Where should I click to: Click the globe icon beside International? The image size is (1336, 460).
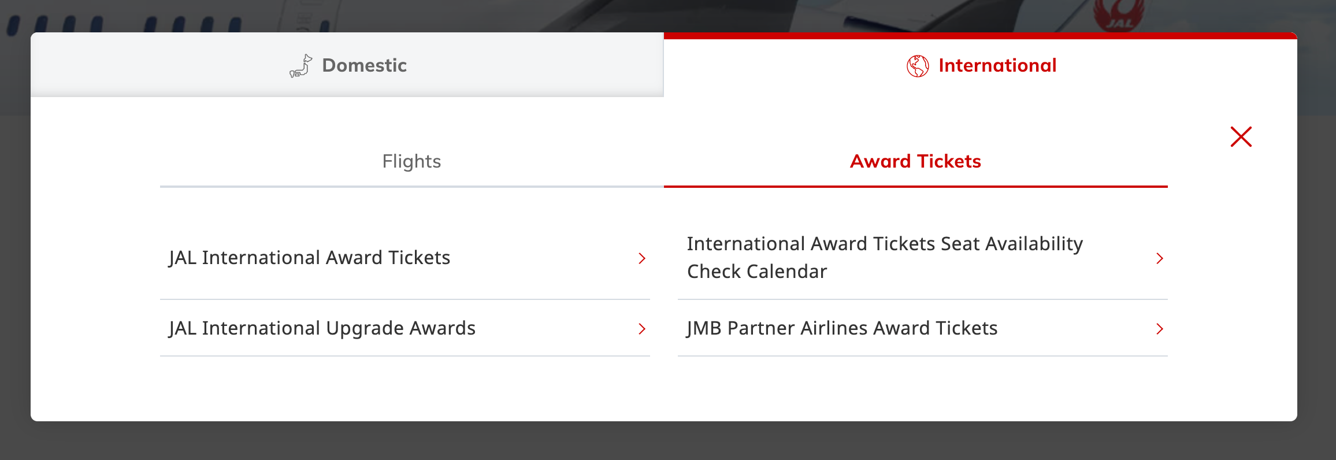[918, 65]
